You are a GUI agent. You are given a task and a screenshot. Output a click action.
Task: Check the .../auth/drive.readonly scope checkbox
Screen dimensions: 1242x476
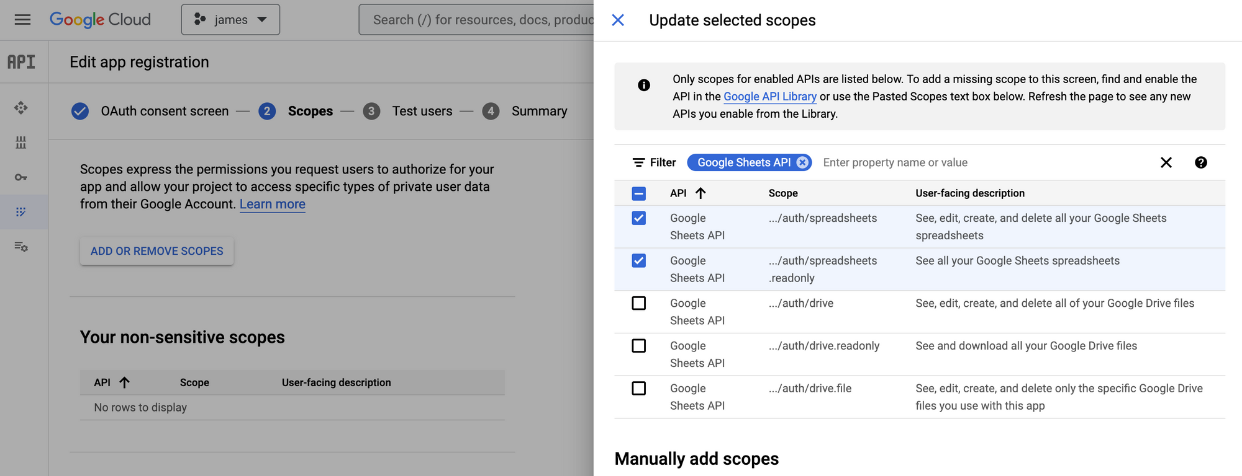click(x=638, y=346)
